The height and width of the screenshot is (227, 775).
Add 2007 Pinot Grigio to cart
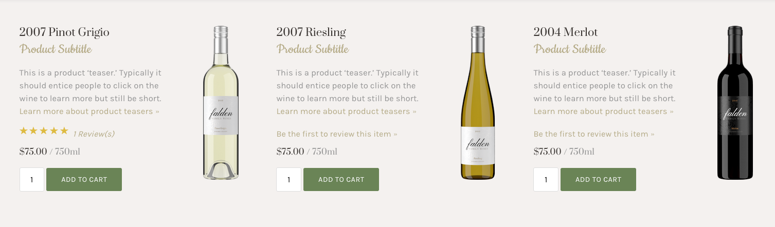pos(84,179)
